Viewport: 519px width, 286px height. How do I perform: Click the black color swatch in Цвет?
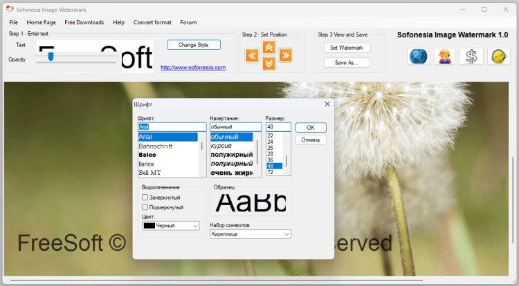149,226
